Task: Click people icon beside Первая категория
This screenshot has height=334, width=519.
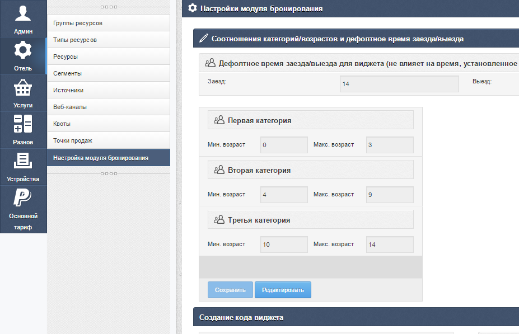Action: click(x=218, y=120)
